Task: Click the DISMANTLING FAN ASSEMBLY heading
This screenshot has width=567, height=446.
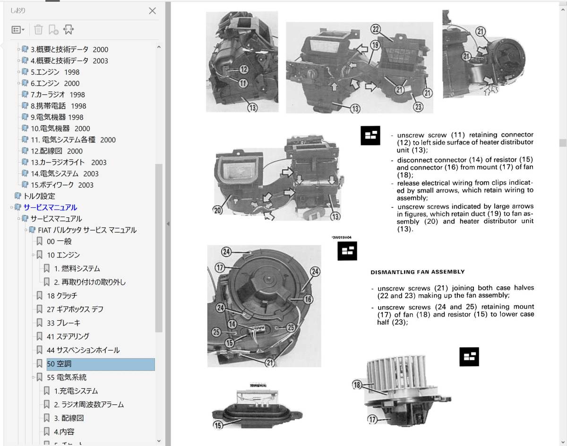Action: pyautogui.click(x=418, y=272)
